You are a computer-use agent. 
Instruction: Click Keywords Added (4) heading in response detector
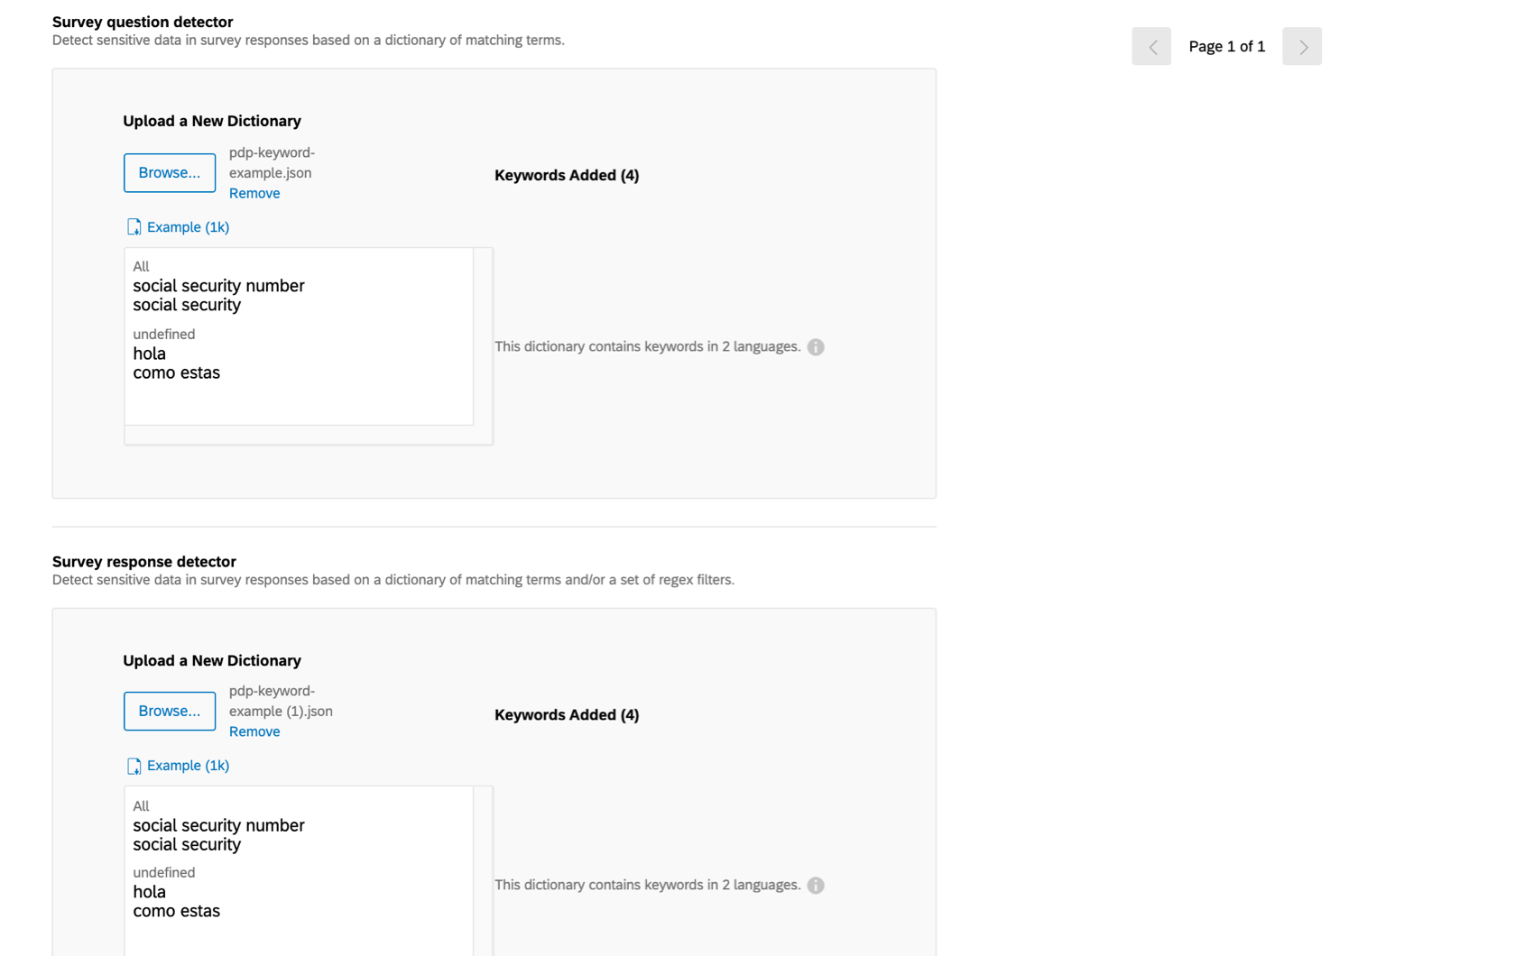click(x=567, y=715)
